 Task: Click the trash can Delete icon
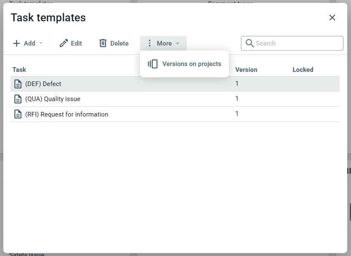pyautogui.click(x=103, y=43)
